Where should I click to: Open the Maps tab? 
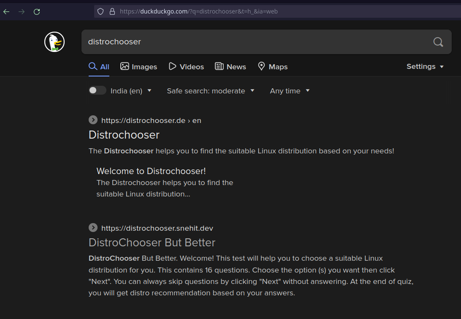pyautogui.click(x=273, y=67)
